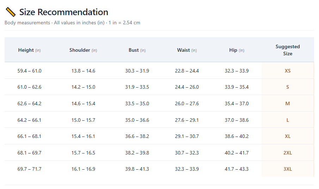Select the M suggested size cell
319x189 pixels.
tap(288, 103)
